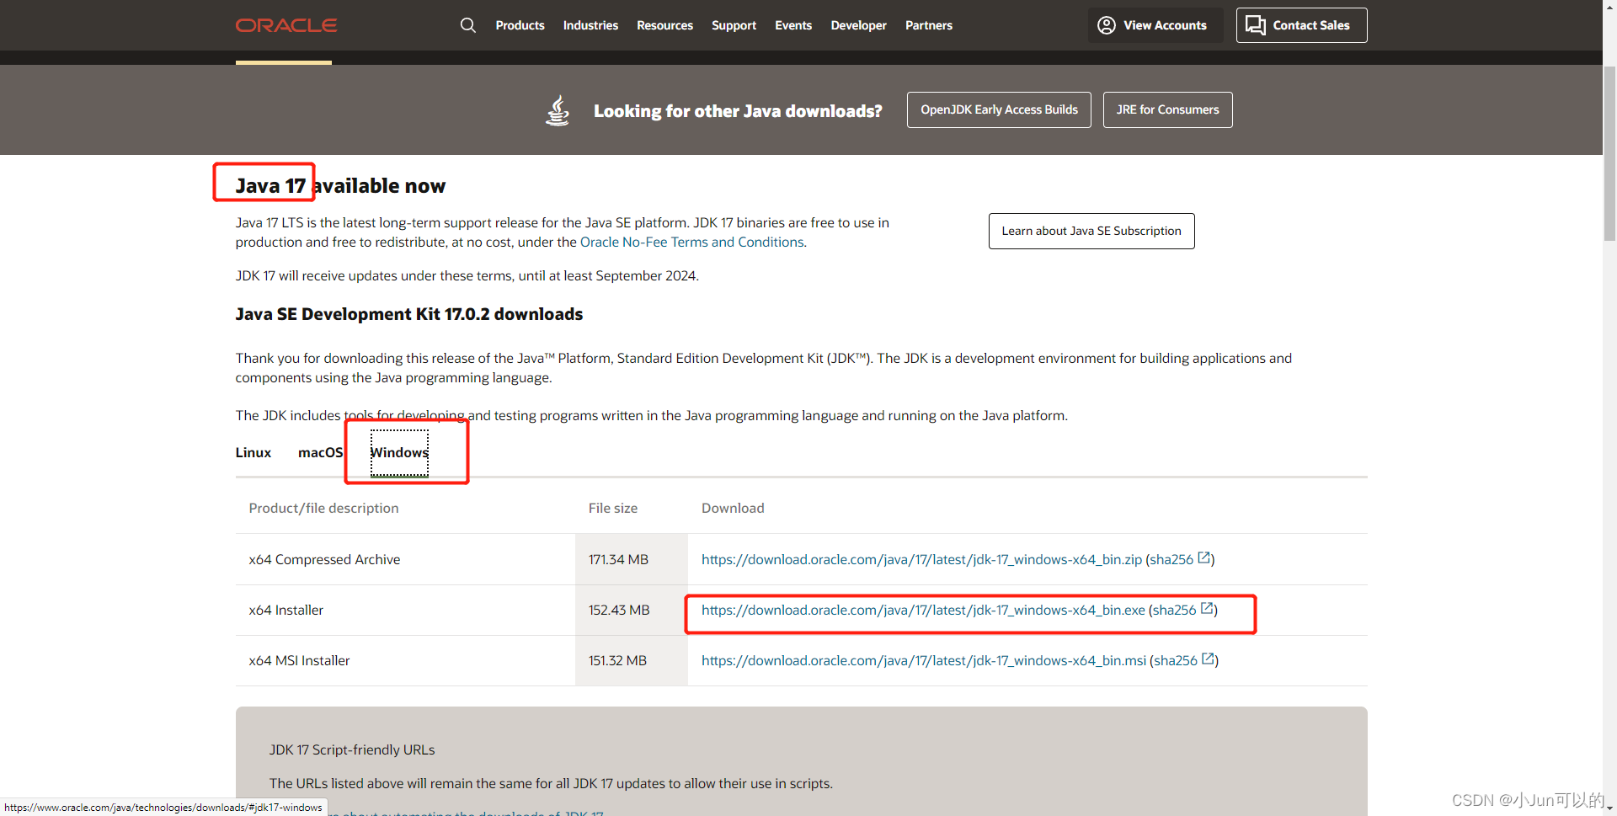This screenshot has height=816, width=1617.
Task: Select 'x64 Installer' row text
Action: [x=286, y=610]
